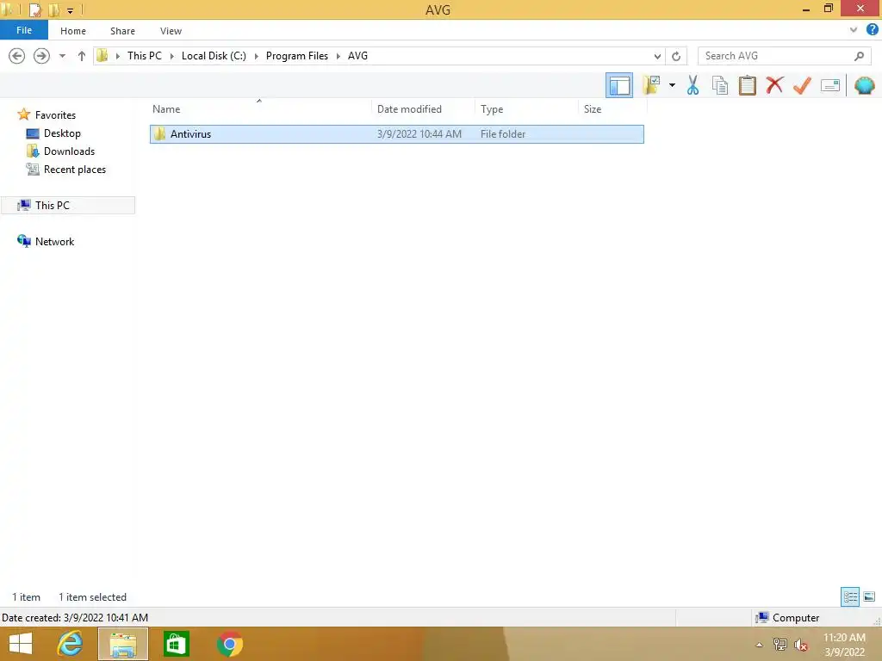The height and width of the screenshot is (661, 882).
Task: Launch Google Chrome from taskbar
Action: [x=229, y=644]
